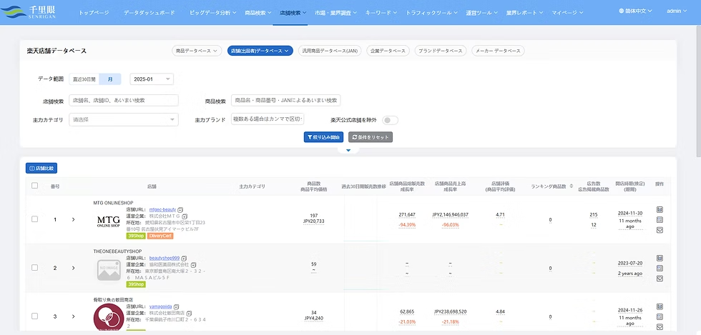The image size is (701, 335).
Task: Copy store URL icon next to beautyshop999
Action: (184, 258)
